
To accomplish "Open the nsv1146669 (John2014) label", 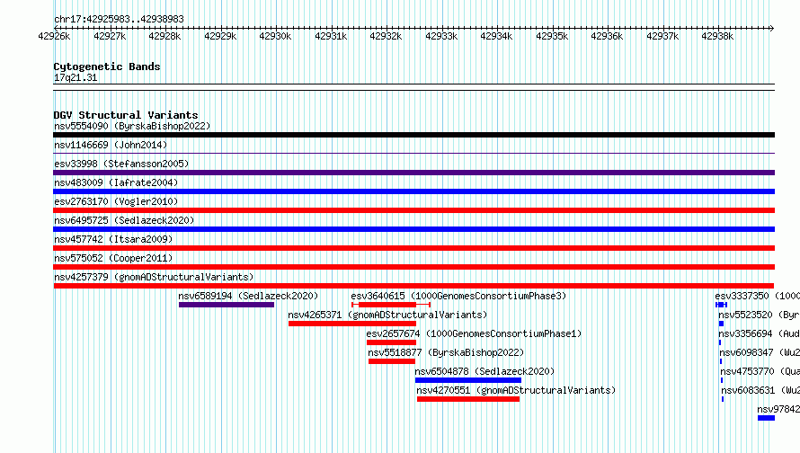I will pyautogui.click(x=111, y=145).
